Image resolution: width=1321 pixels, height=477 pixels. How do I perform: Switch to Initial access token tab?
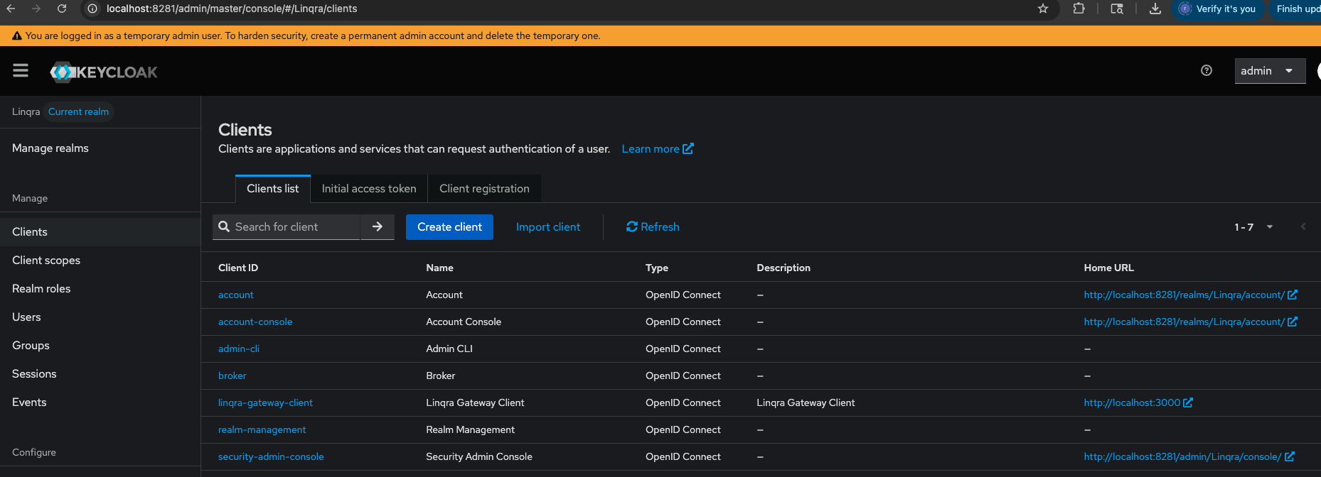(369, 189)
